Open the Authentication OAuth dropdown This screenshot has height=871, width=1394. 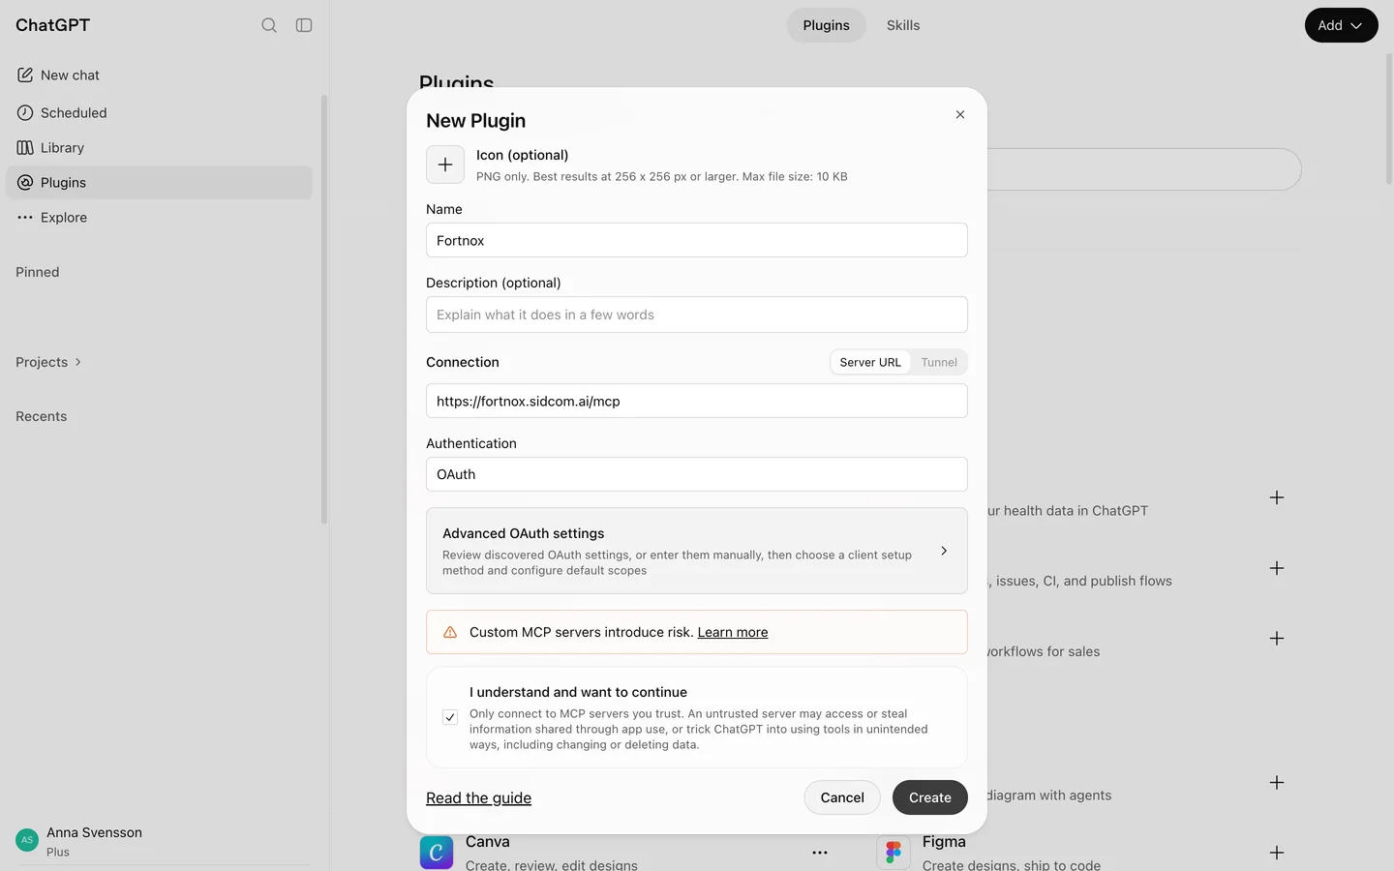(697, 474)
